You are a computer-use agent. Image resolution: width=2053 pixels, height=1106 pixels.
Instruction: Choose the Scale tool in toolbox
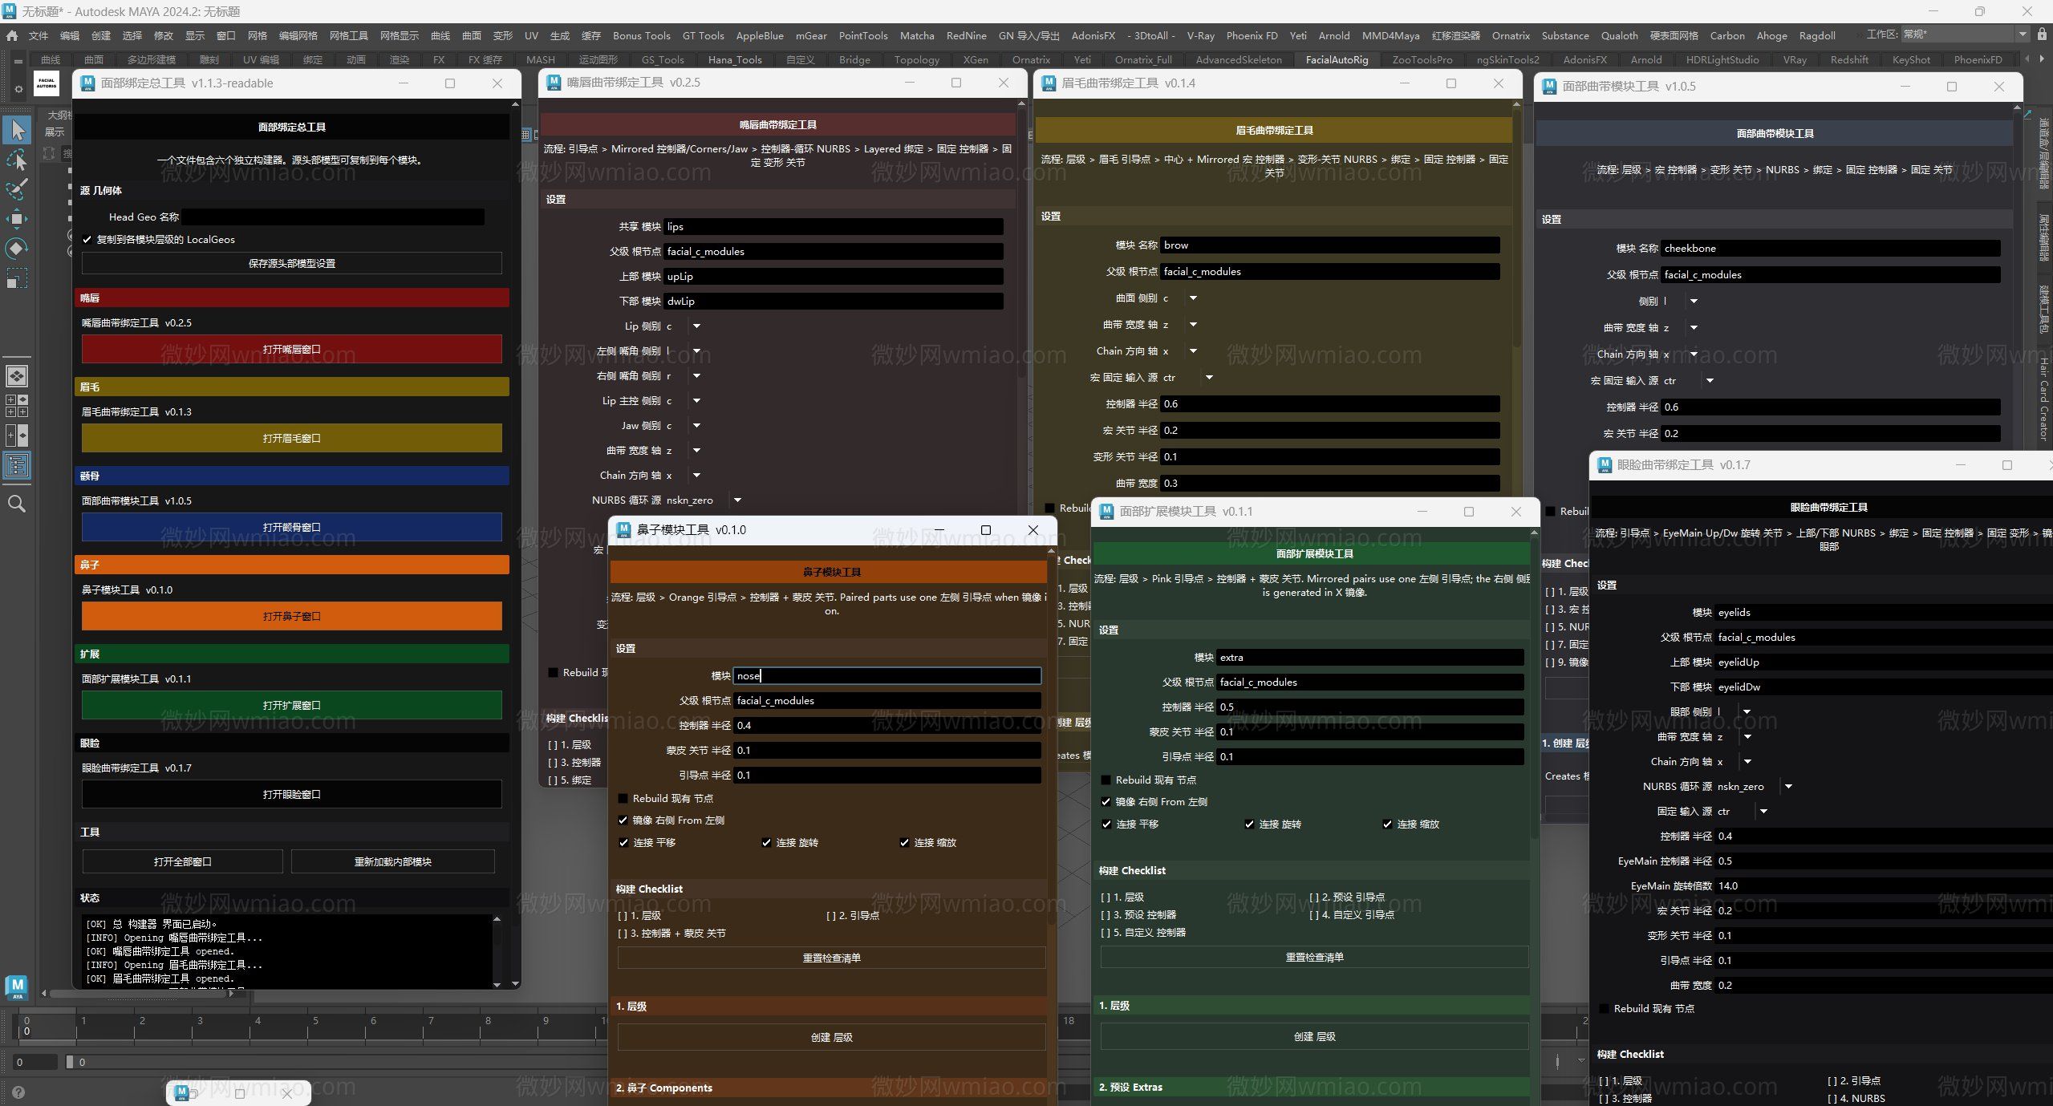click(x=17, y=278)
